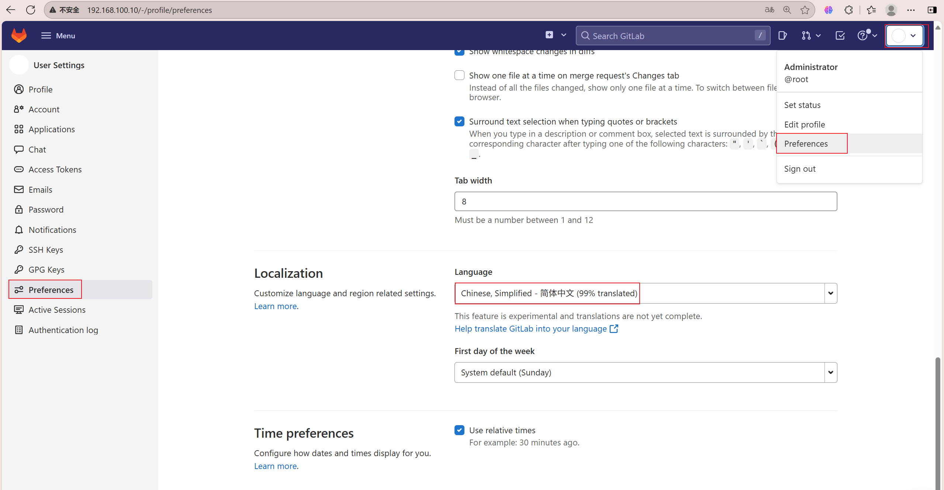Click the GitLab fox logo
Viewport: 944px width, 490px height.
(x=19, y=35)
